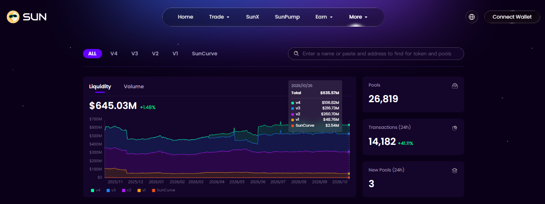
Task: Click the SUN brand name text
Action: coord(35,17)
